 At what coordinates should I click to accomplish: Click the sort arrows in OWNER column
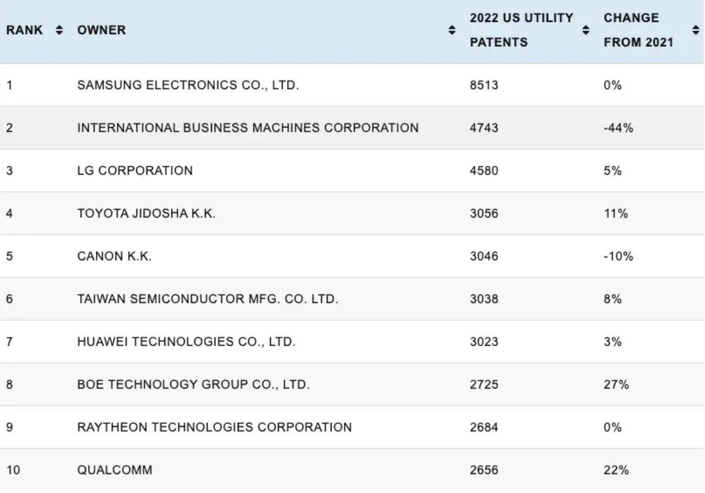(452, 31)
